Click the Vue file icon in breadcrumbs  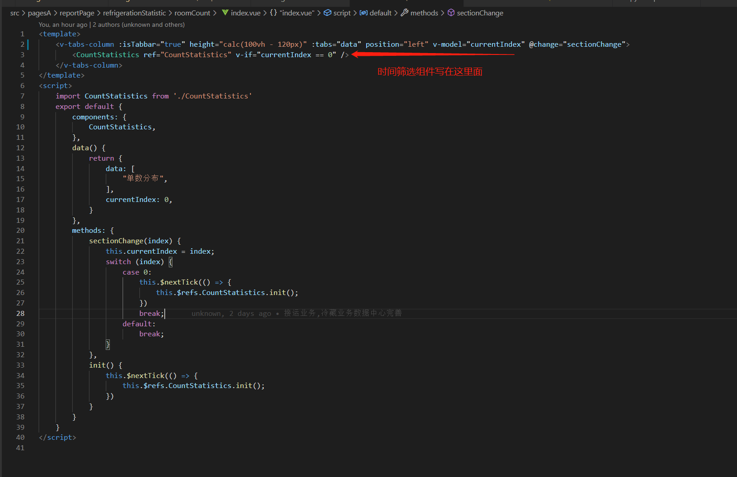(x=225, y=13)
